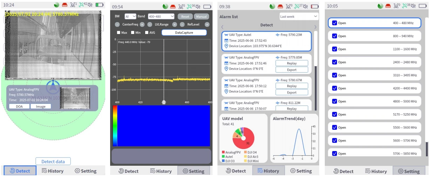Uncheck Open for 3310 -- 3495 MHz band
Image resolution: width=430 pixels, height=177 pixels.
click(x=334, y=75)
